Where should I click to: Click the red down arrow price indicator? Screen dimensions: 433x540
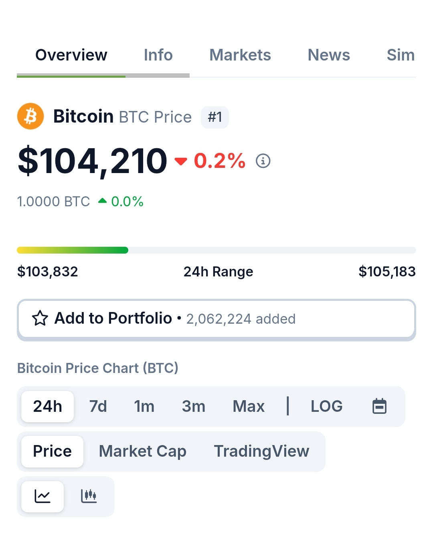point(181,161)
